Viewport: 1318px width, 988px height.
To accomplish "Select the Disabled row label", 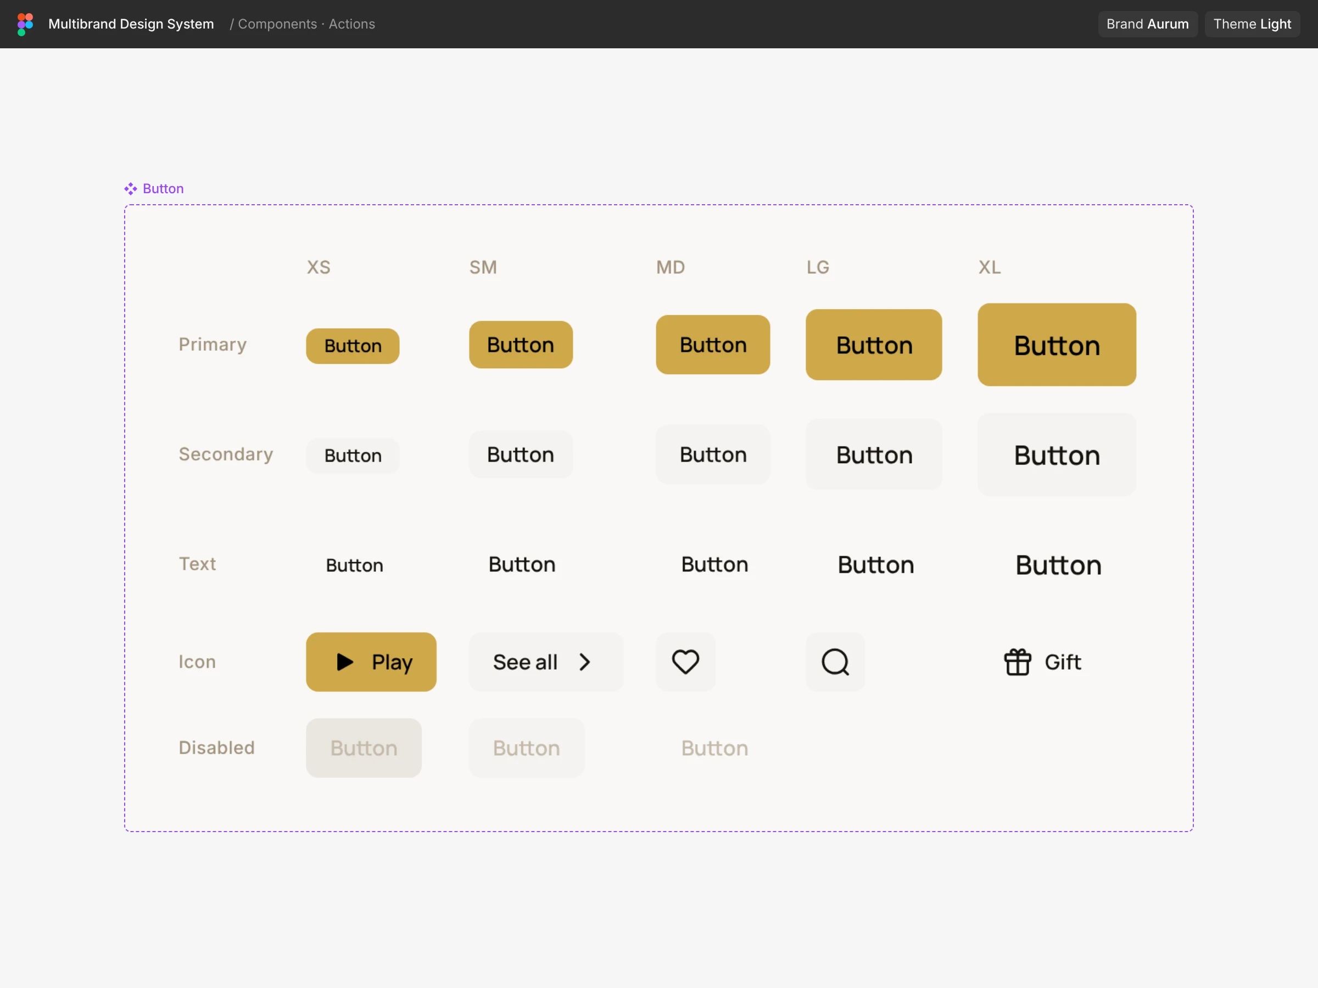I will pyautogui.click(x=217, y=748).
